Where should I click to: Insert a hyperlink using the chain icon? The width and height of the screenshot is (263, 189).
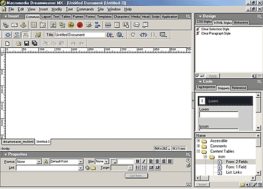click(6, 25)
